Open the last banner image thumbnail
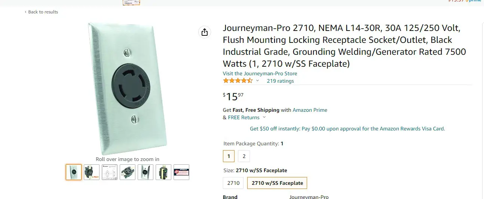The image size is (484, 199). pos(181,172)
